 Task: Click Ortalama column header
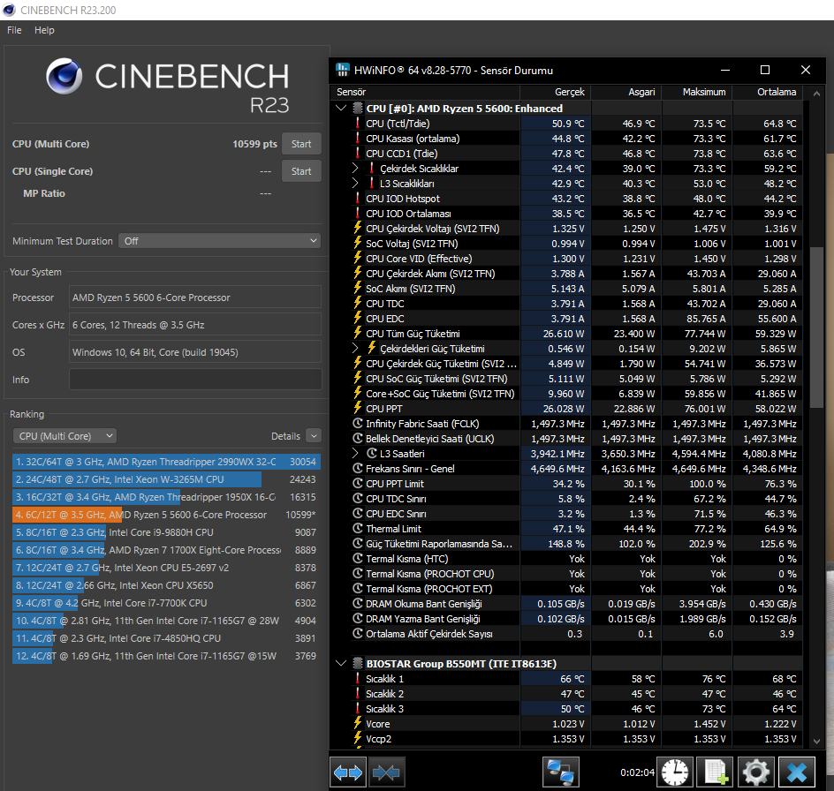point(768,92)
